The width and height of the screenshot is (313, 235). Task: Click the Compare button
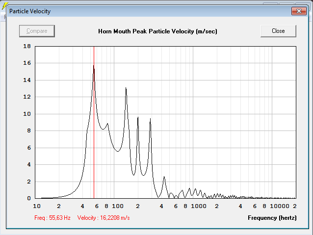[37, 31]
